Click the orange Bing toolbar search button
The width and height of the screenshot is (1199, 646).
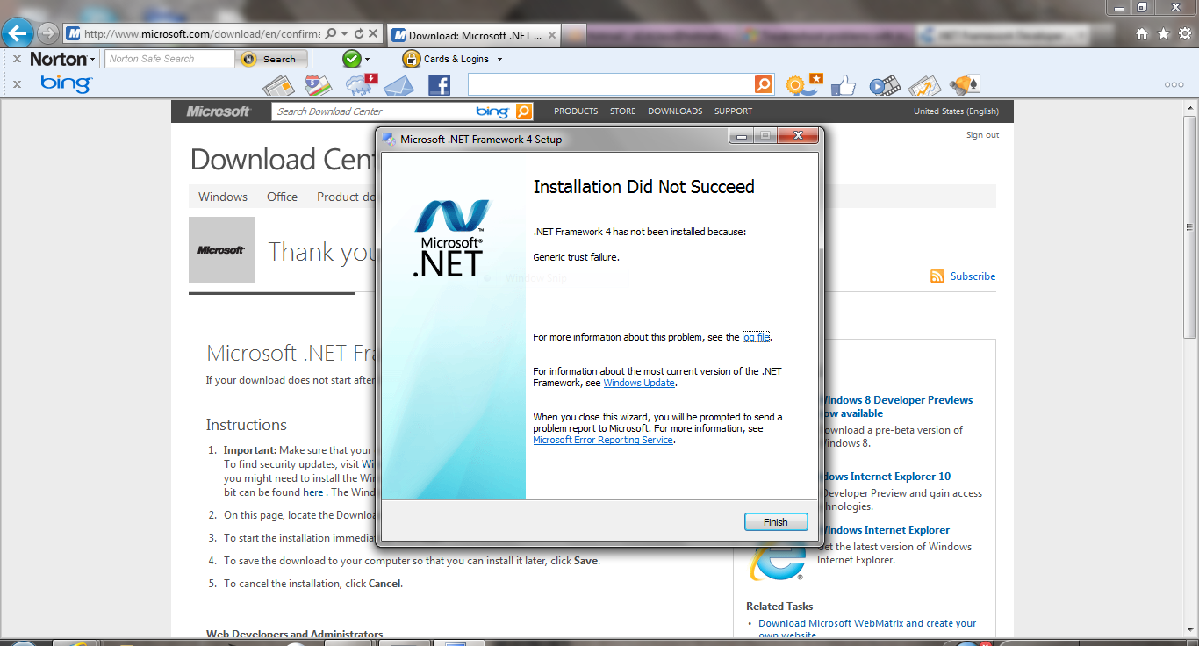[764, 84]
